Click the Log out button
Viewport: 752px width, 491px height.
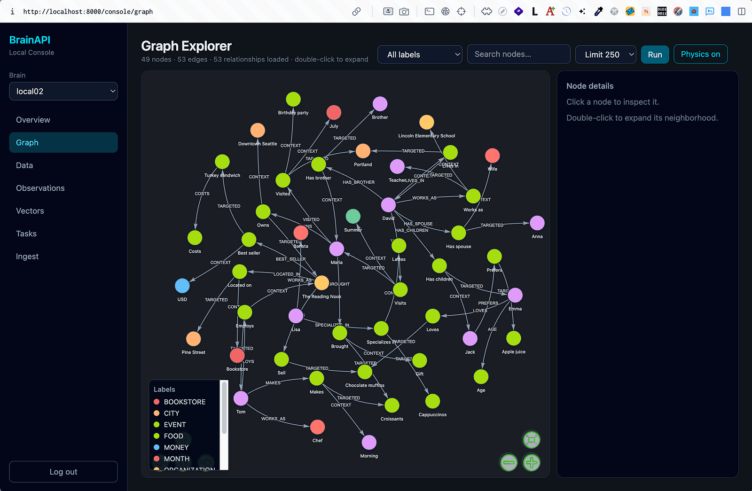(63, 472)
